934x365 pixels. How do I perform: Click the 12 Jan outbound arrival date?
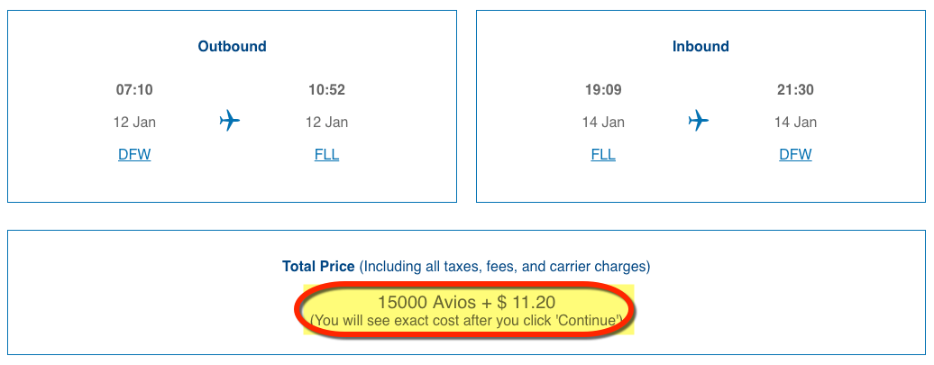(326, 122)
